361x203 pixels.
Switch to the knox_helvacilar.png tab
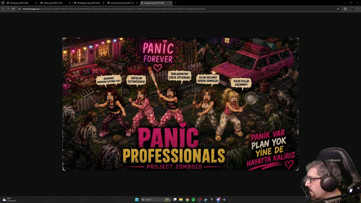coord(122,3)
